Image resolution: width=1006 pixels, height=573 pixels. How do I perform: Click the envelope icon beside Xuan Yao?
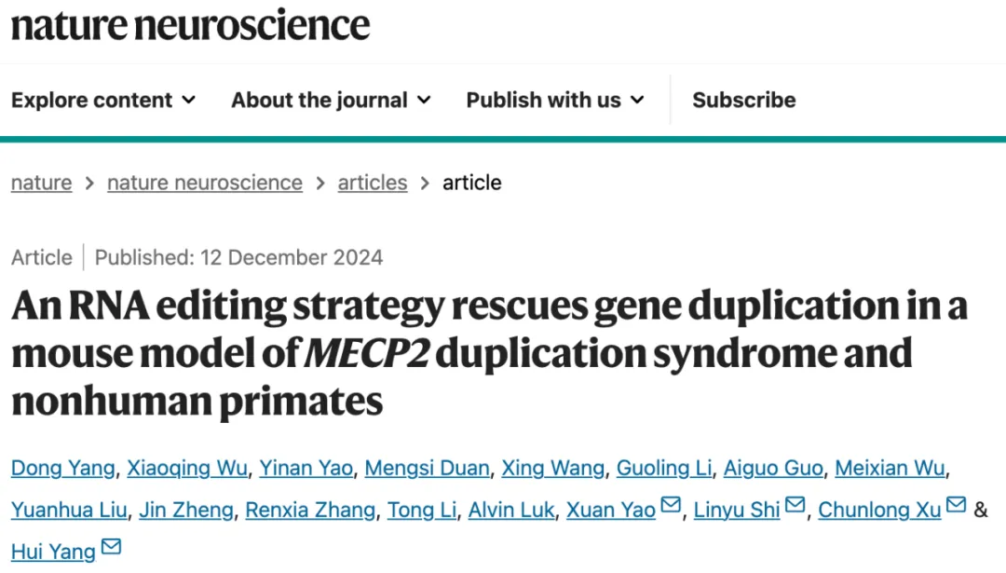point(671,506)
